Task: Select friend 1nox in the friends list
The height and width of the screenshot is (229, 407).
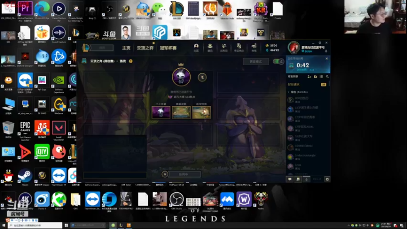Action: click(x=307, y=166)
